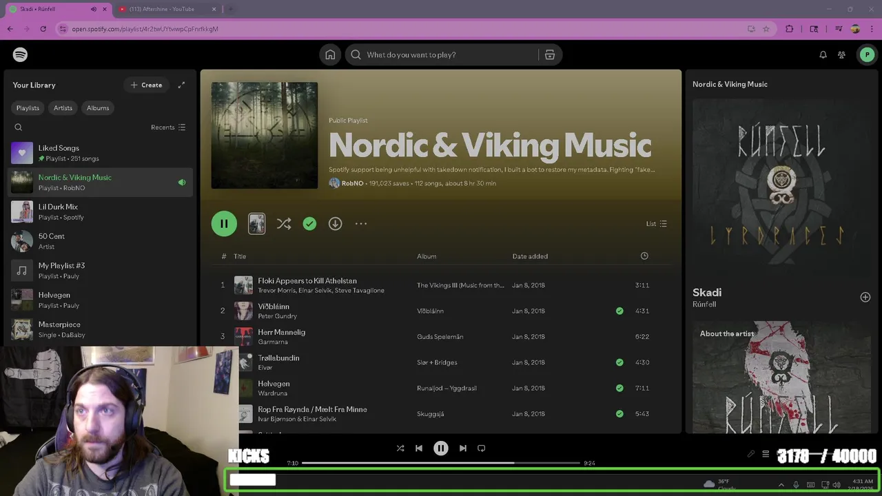Open a new Chrome tab
The height and width of the screenshot is (496, 882).
[x=230, y=9]
